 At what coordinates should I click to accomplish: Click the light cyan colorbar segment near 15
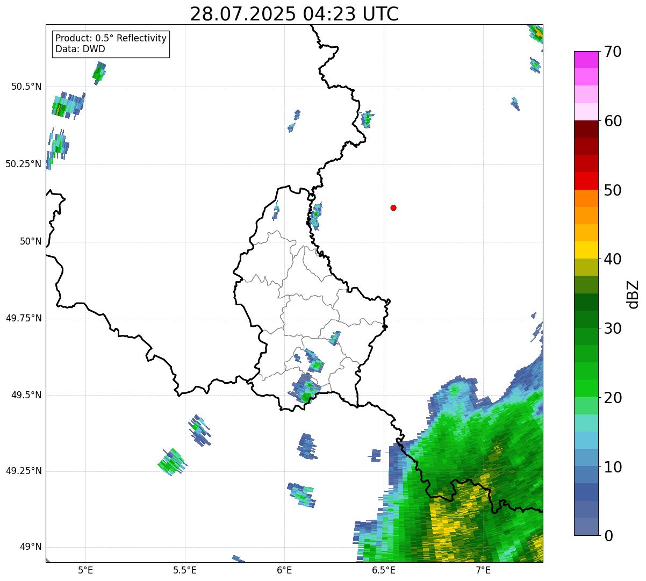(x=586, y=423)
